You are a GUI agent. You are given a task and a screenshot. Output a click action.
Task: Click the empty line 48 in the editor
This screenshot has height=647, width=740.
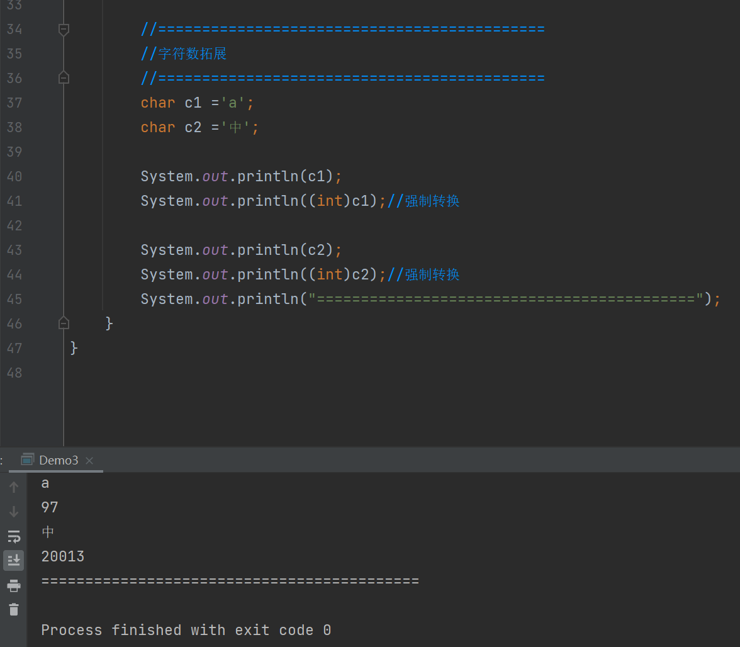coord(315,373)
